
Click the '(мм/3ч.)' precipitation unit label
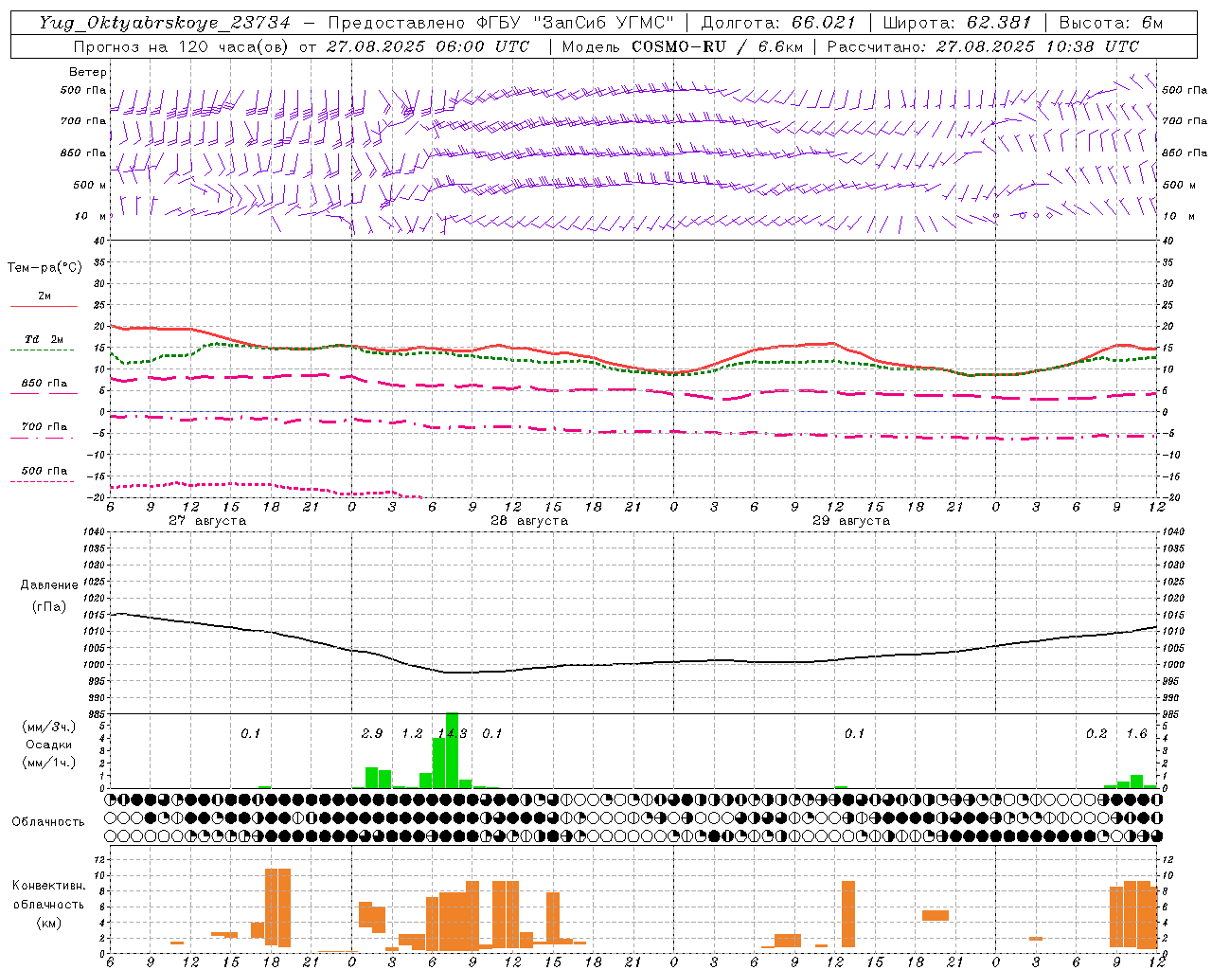[49, 727]
